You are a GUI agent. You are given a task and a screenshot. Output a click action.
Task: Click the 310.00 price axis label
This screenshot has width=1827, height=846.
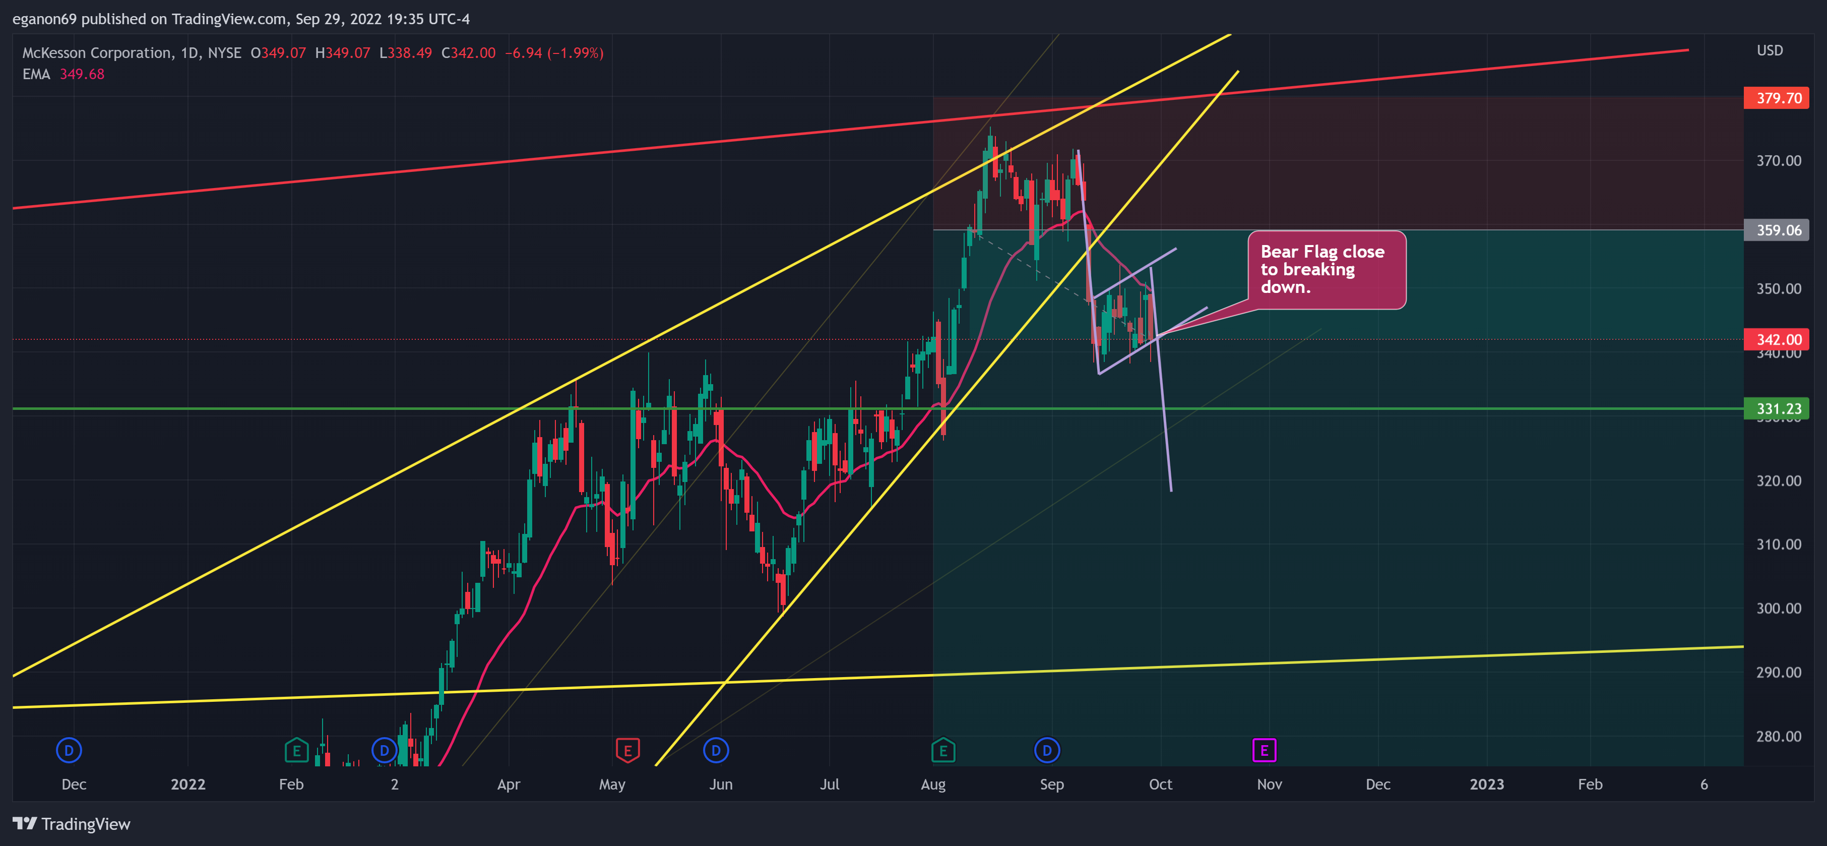pos(1778,545)
